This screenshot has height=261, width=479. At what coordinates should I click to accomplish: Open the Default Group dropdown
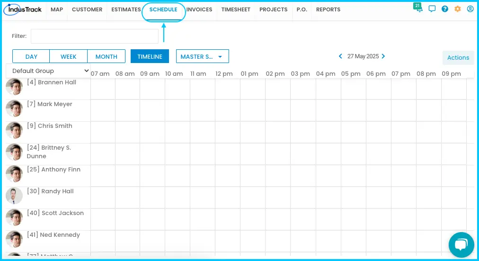(x=48, y=71)
